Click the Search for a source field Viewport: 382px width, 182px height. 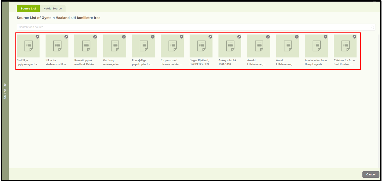192,27
